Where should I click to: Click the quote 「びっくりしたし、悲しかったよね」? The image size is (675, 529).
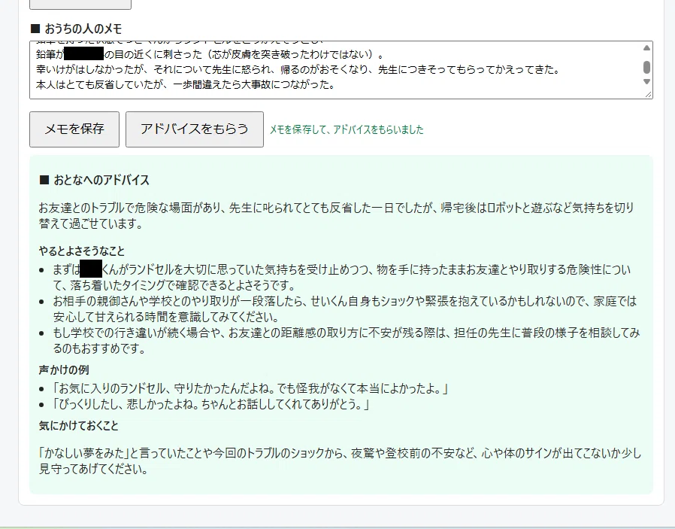coord(211,405)
